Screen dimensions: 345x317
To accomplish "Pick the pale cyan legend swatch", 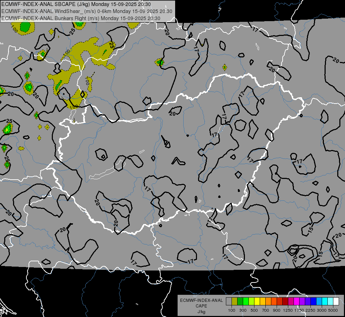I will coord(331,301).
